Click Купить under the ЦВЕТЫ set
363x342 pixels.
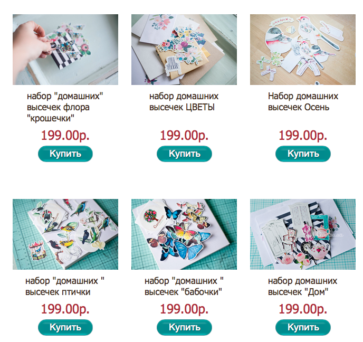point(184,154)
